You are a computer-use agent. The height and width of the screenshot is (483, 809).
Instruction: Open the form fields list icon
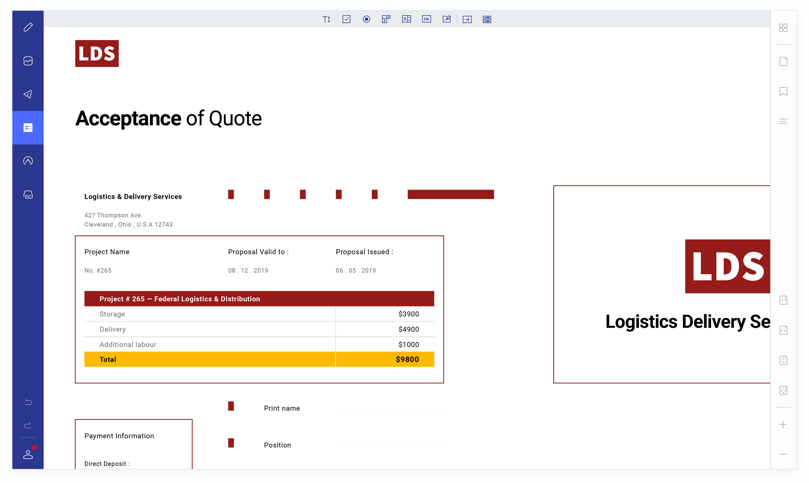487,19
